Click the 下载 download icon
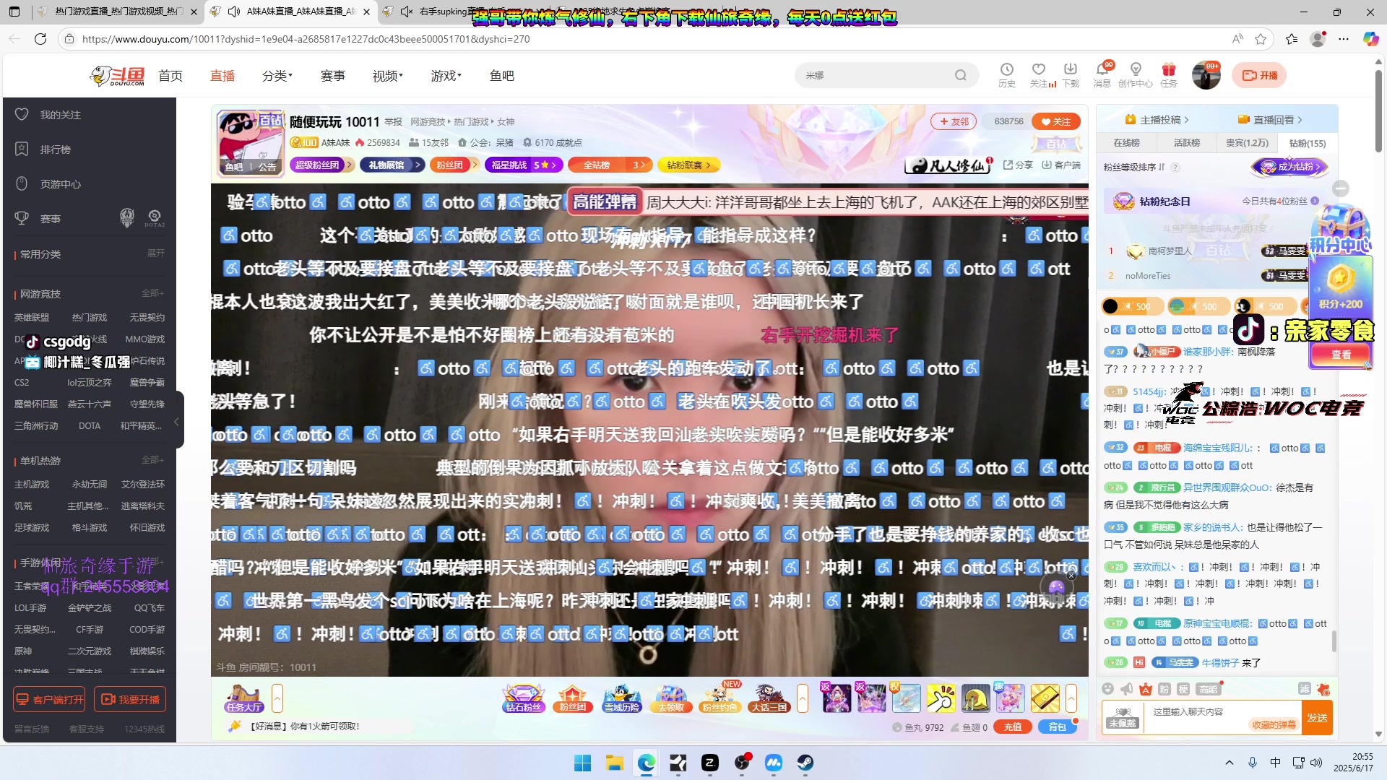Viewport: 1387px width, 780px height. click(1071, 75)
